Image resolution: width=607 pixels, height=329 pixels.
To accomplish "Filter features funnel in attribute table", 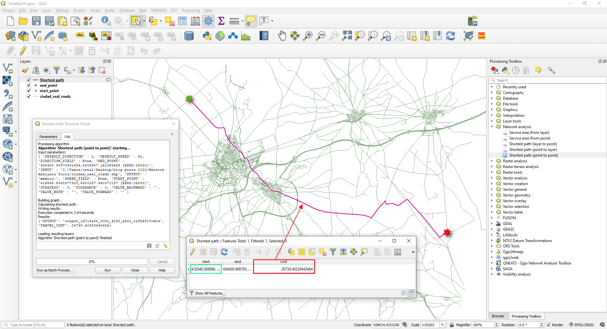I will 333,252.
